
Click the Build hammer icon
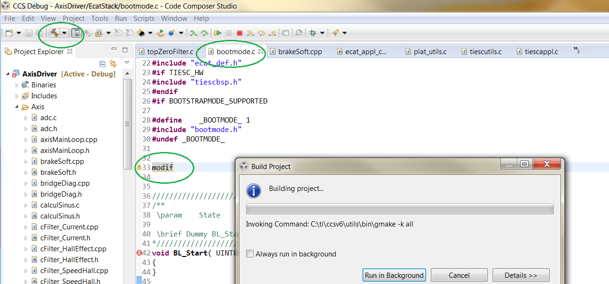point(54,33)
